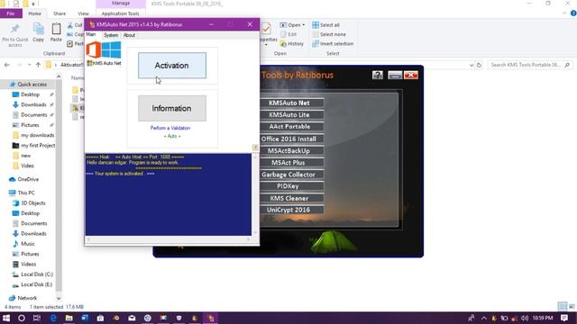Open the Action Center notification icon
The image size is (577, 324).
tap(564, 318)
